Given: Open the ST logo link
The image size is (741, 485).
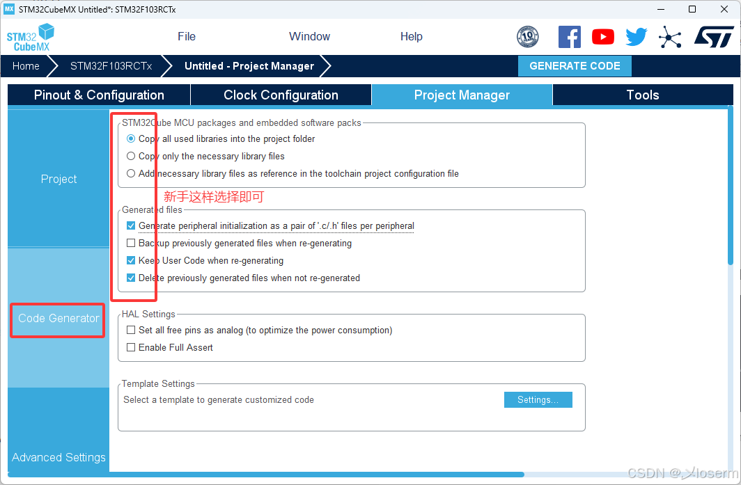Looking at the screenshot, I should [714, 37].
